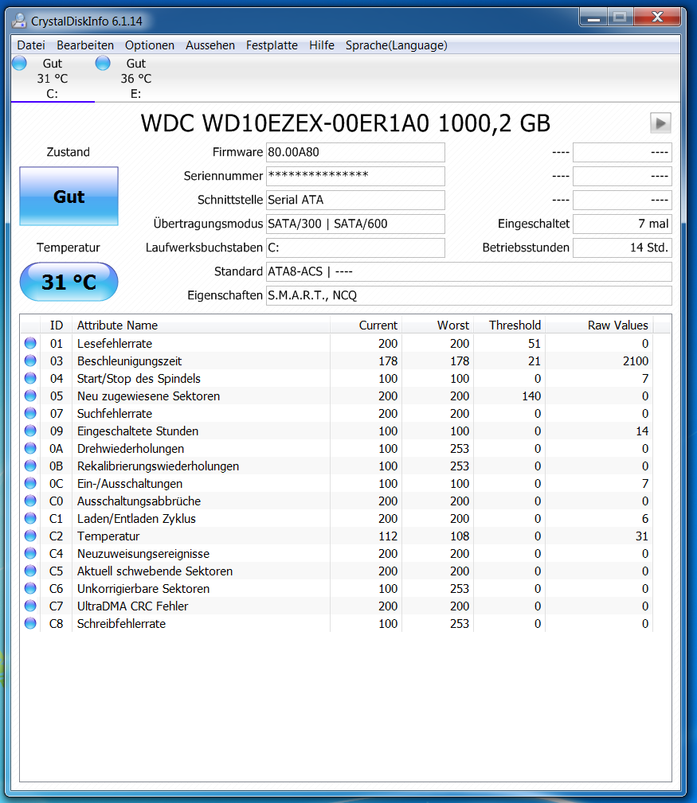Viewport: 697px width, 803px height.
Task: Click the Standard field ATA8-ACS
Action: coord(469,271)
